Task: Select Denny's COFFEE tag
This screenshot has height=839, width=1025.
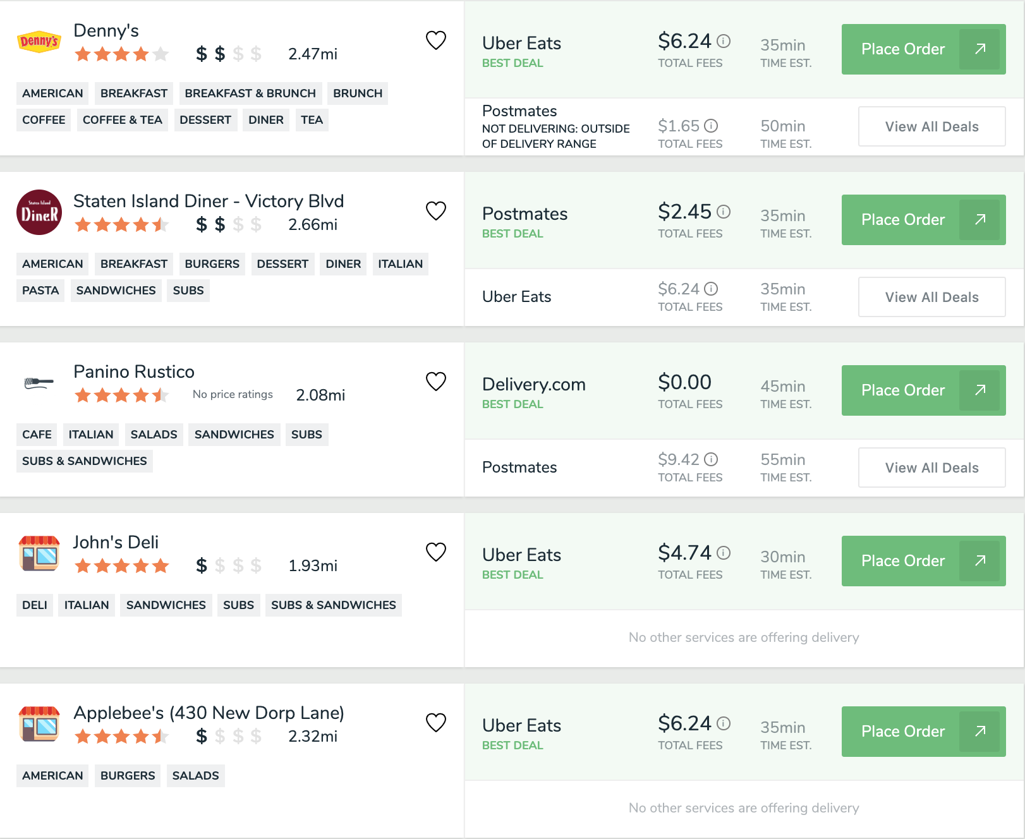Action: tap(44, 120)
